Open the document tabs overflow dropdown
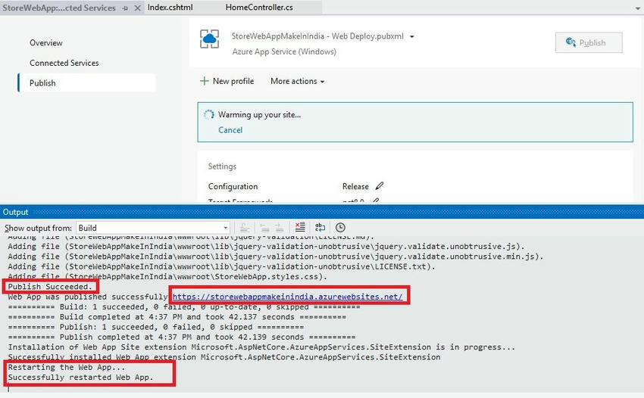The width and height of the screenshot is (644, 398). (x=638, y=8)
